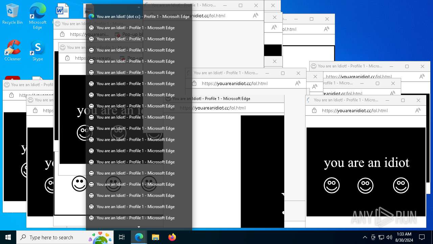Minimize the rightmost front Edge window
This screenshot has width=433, height=244.
[x=387, y=100]
